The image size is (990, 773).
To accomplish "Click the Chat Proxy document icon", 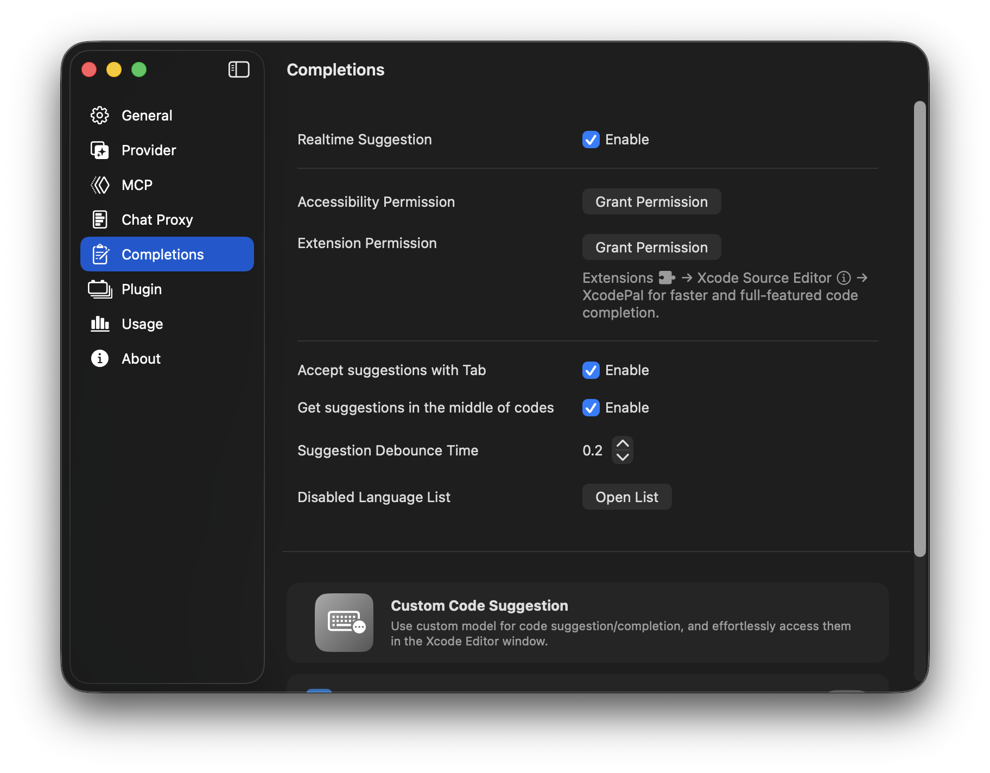I will click(100, 219).
